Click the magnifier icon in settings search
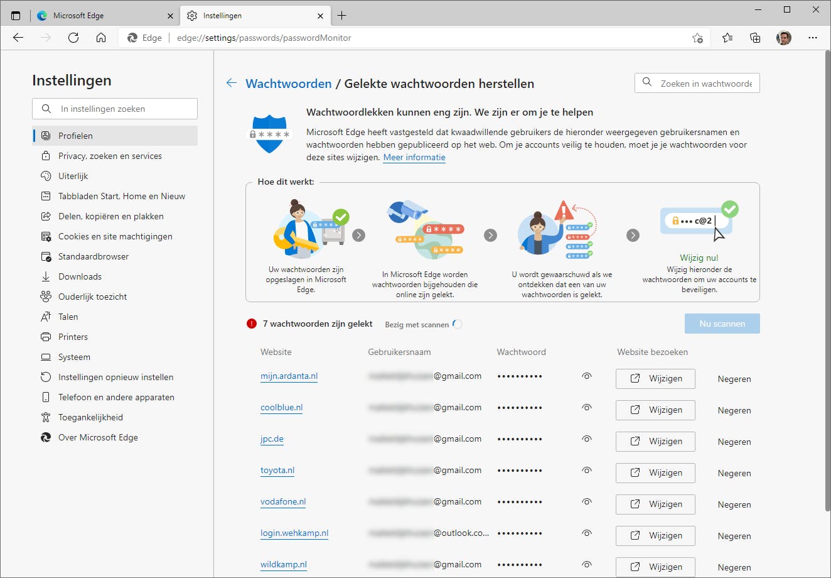 46,109
